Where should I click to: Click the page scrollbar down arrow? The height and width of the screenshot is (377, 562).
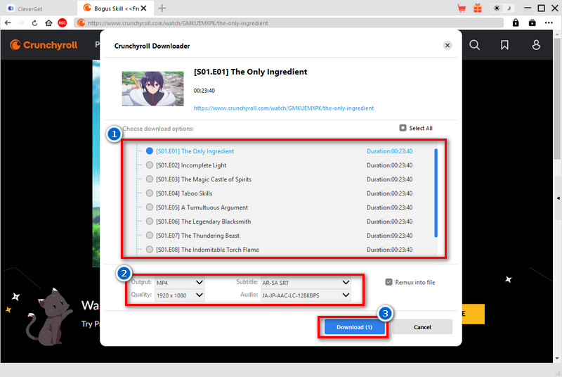556,358
